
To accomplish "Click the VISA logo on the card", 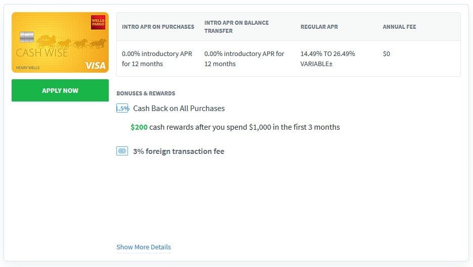I will tap(95, 66).
